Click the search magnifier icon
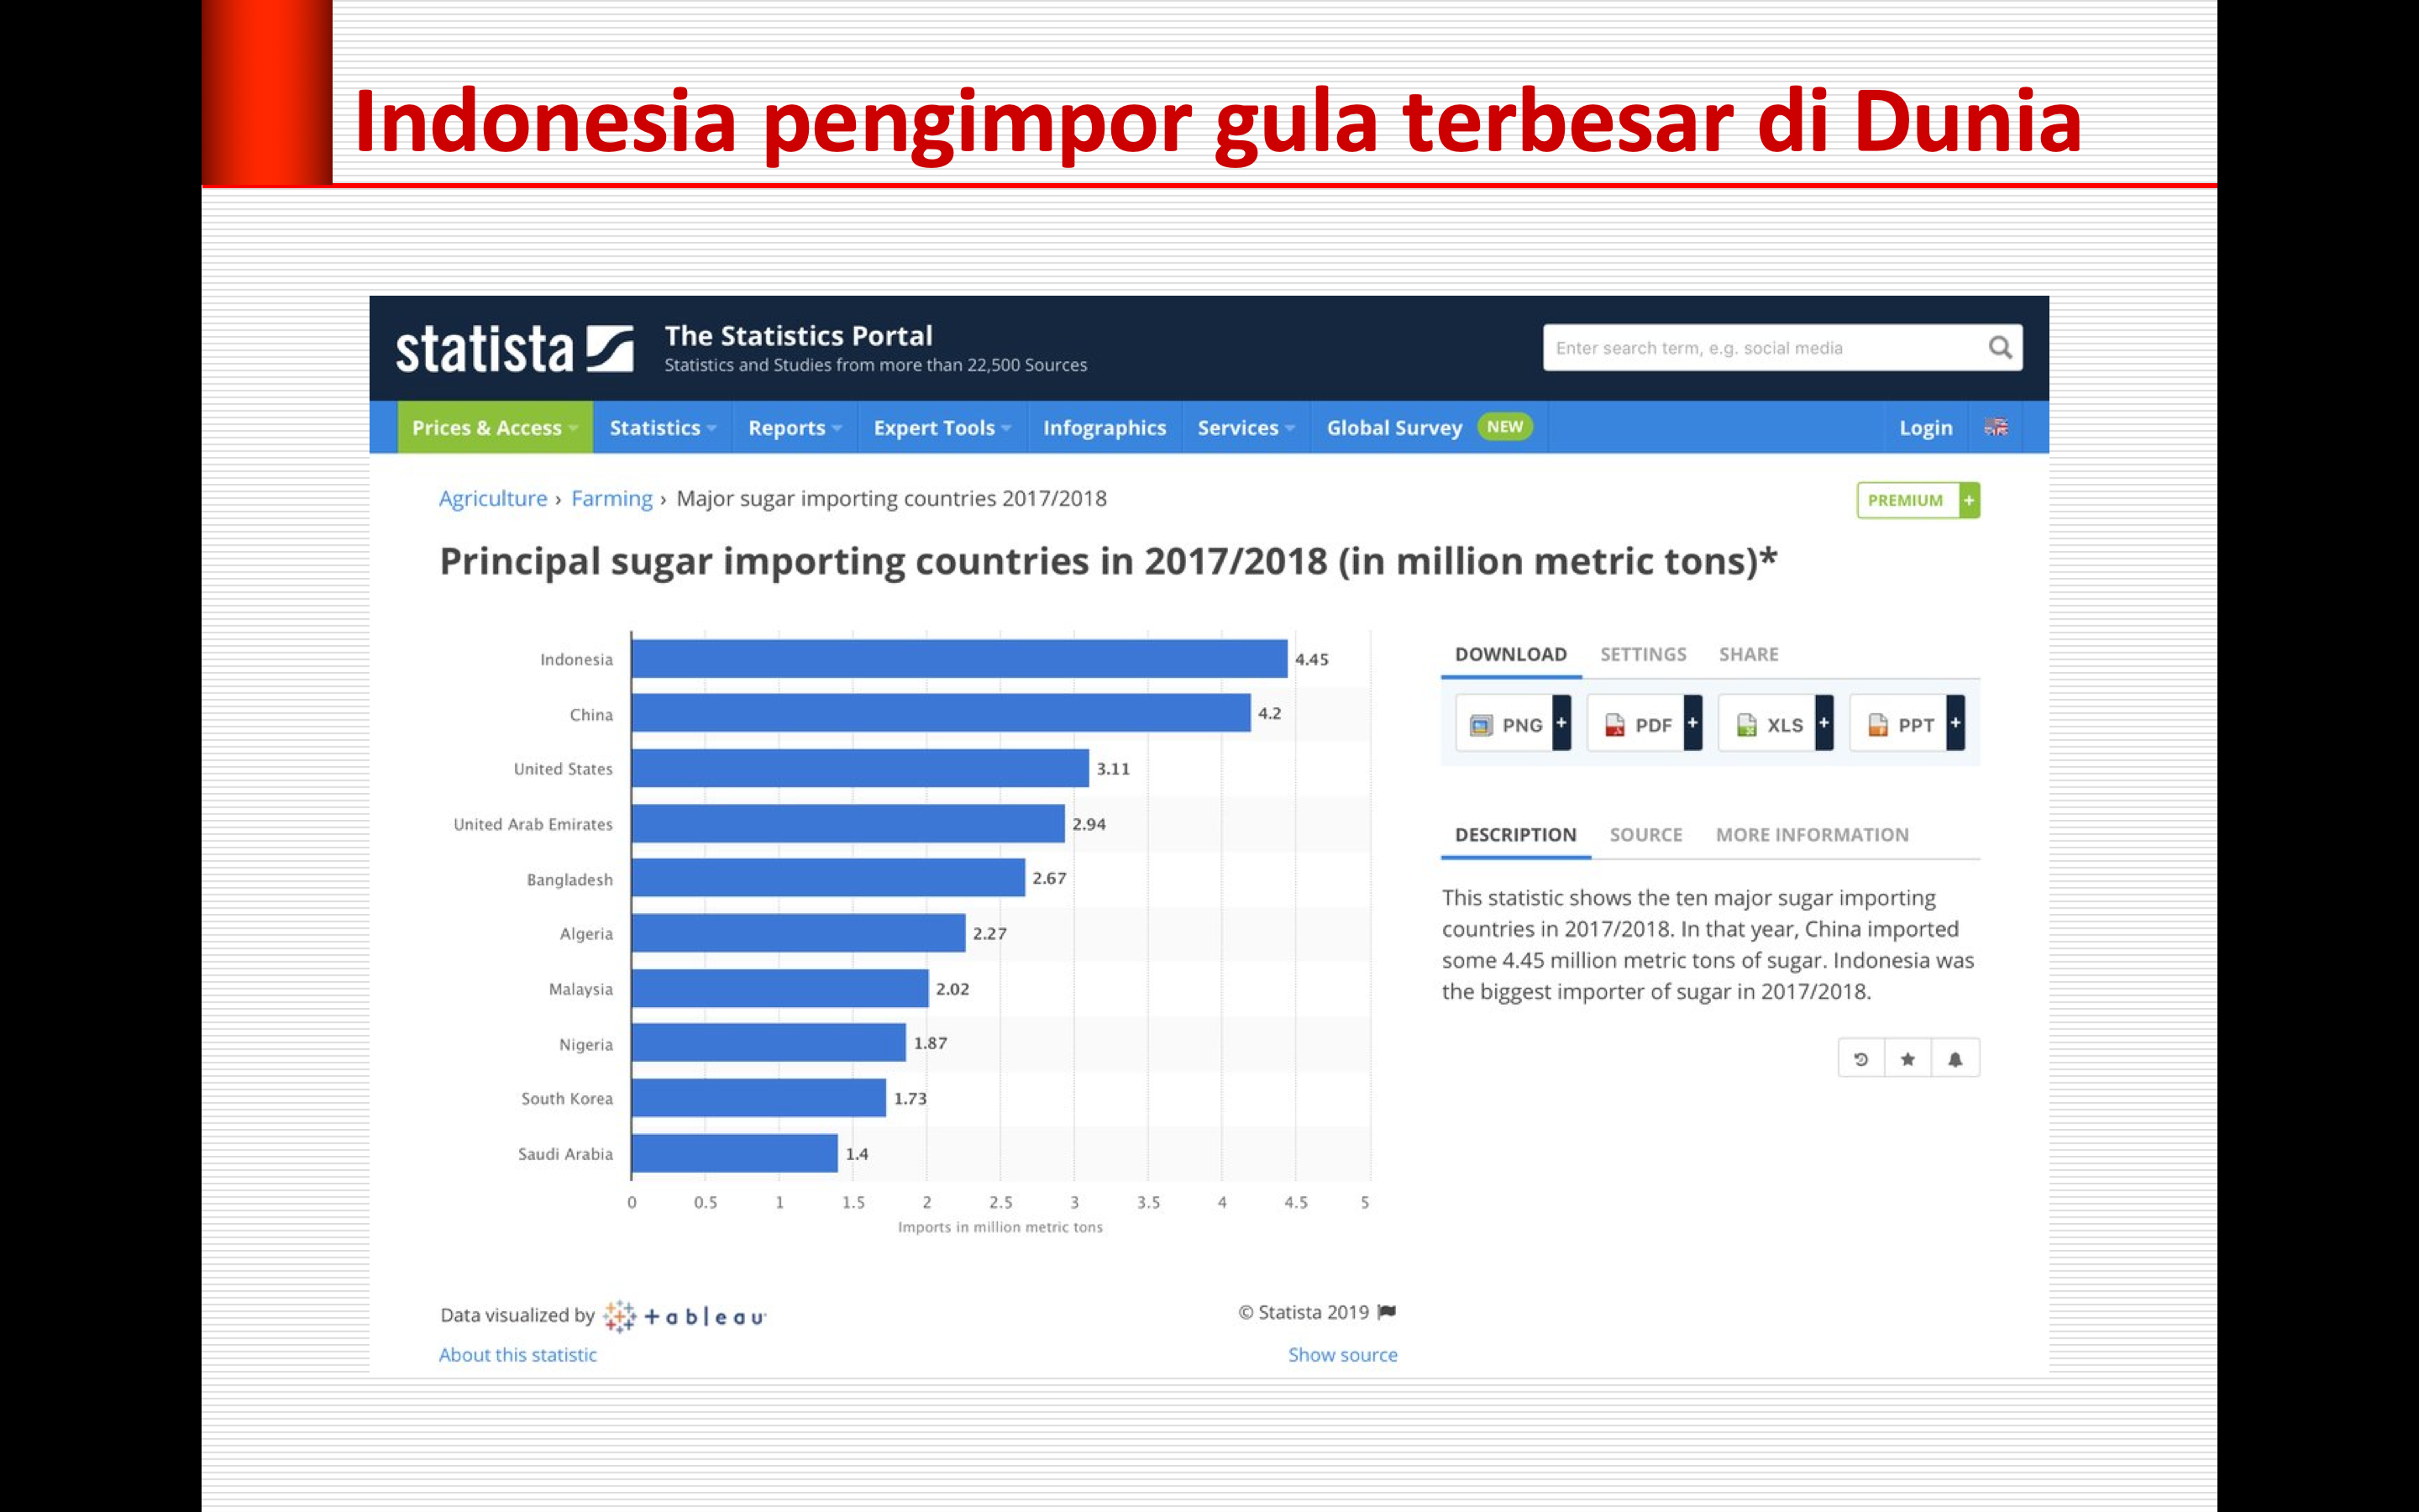 point(1999,347)
